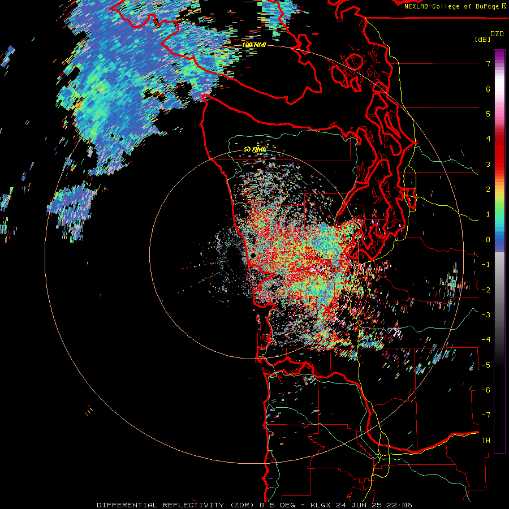Click the DZD product label

click(497, 34)
